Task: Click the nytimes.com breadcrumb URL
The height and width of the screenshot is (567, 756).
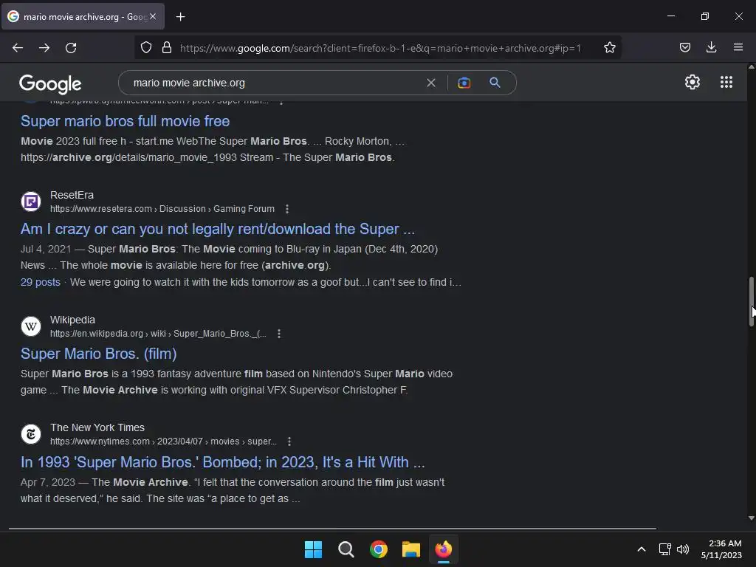Action: pos(163,441)
